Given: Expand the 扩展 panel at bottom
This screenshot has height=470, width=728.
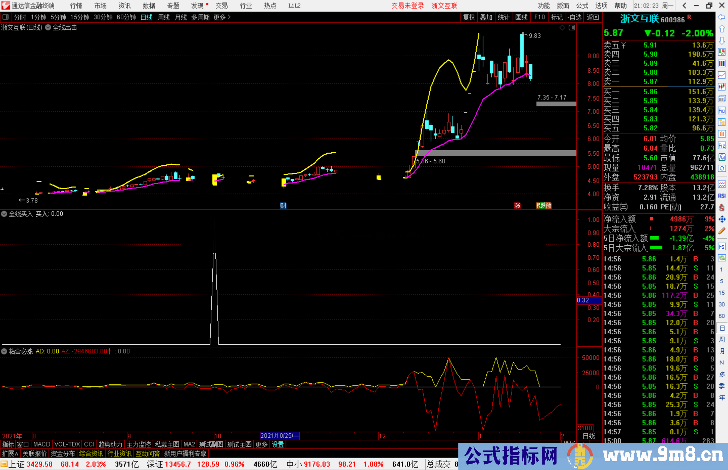Looking at the screenshot, I should 10,453.
